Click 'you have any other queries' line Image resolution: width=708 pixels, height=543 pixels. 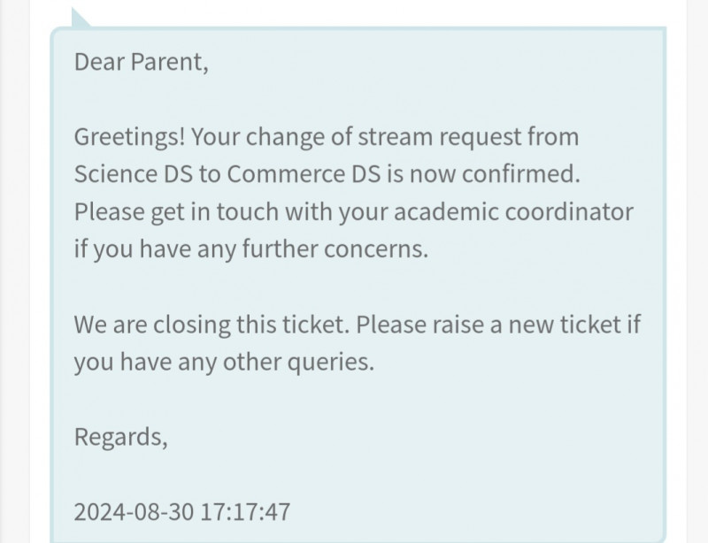225,362
